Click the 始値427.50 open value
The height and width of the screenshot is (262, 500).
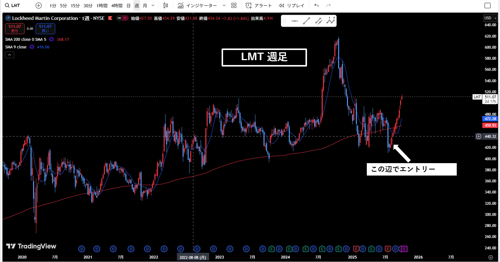pos(141,18)
